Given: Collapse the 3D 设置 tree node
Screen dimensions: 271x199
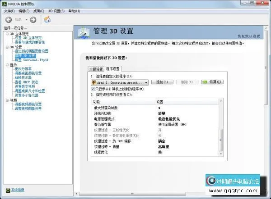Looking at the screenshot, I should click(x=7, y=47).
